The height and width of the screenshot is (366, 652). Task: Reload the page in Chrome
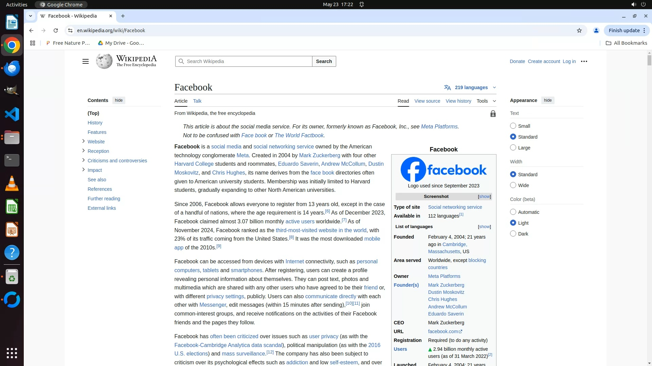point(56,30)
